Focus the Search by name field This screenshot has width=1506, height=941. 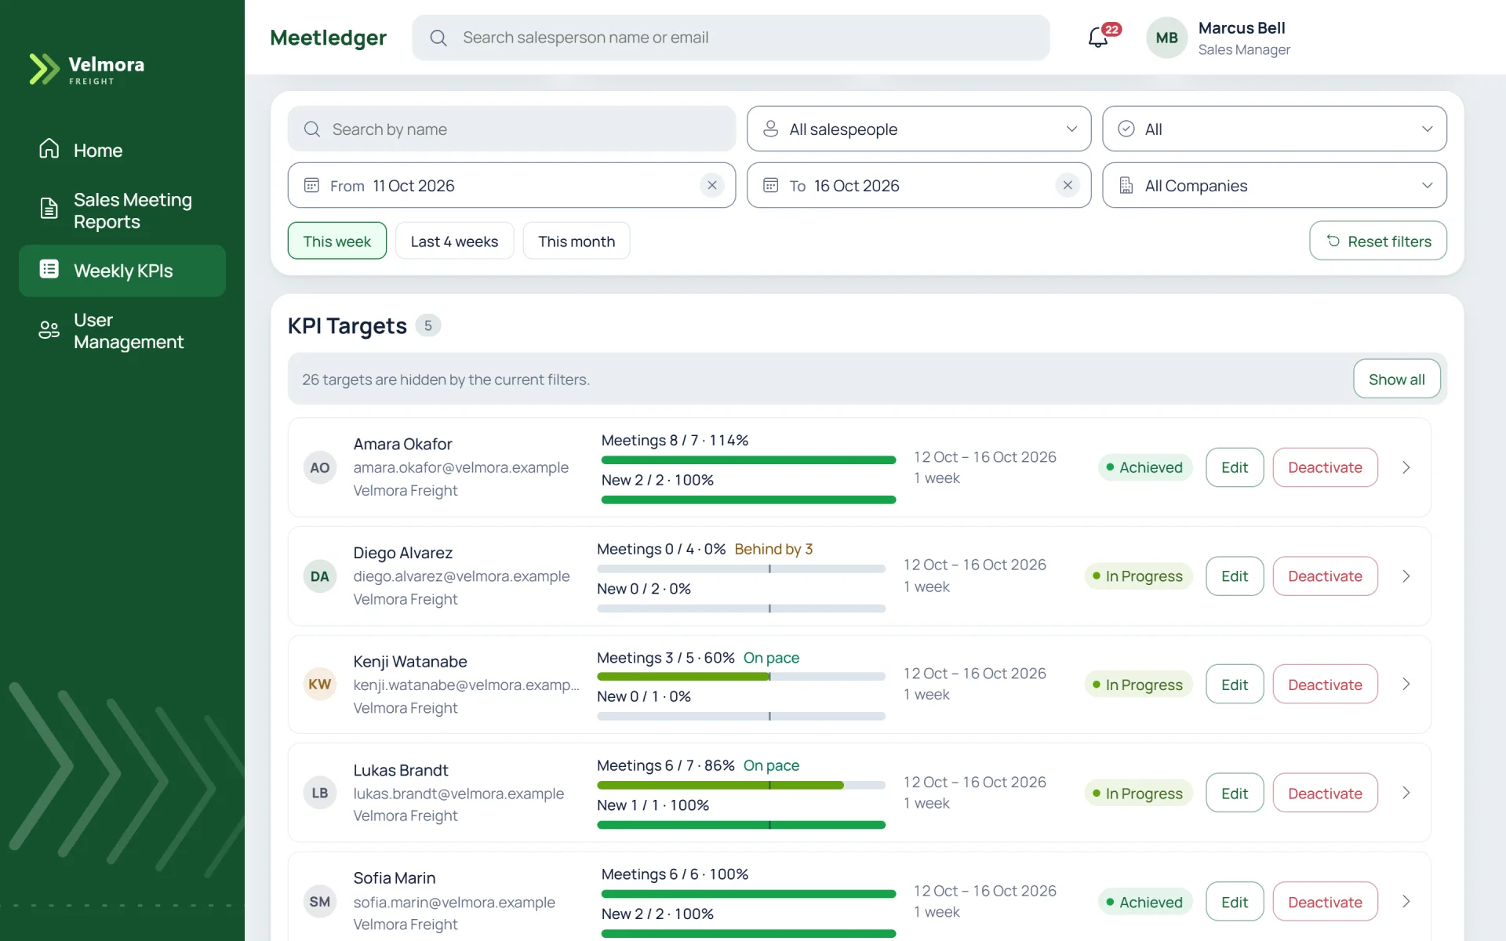coord(511,129)
